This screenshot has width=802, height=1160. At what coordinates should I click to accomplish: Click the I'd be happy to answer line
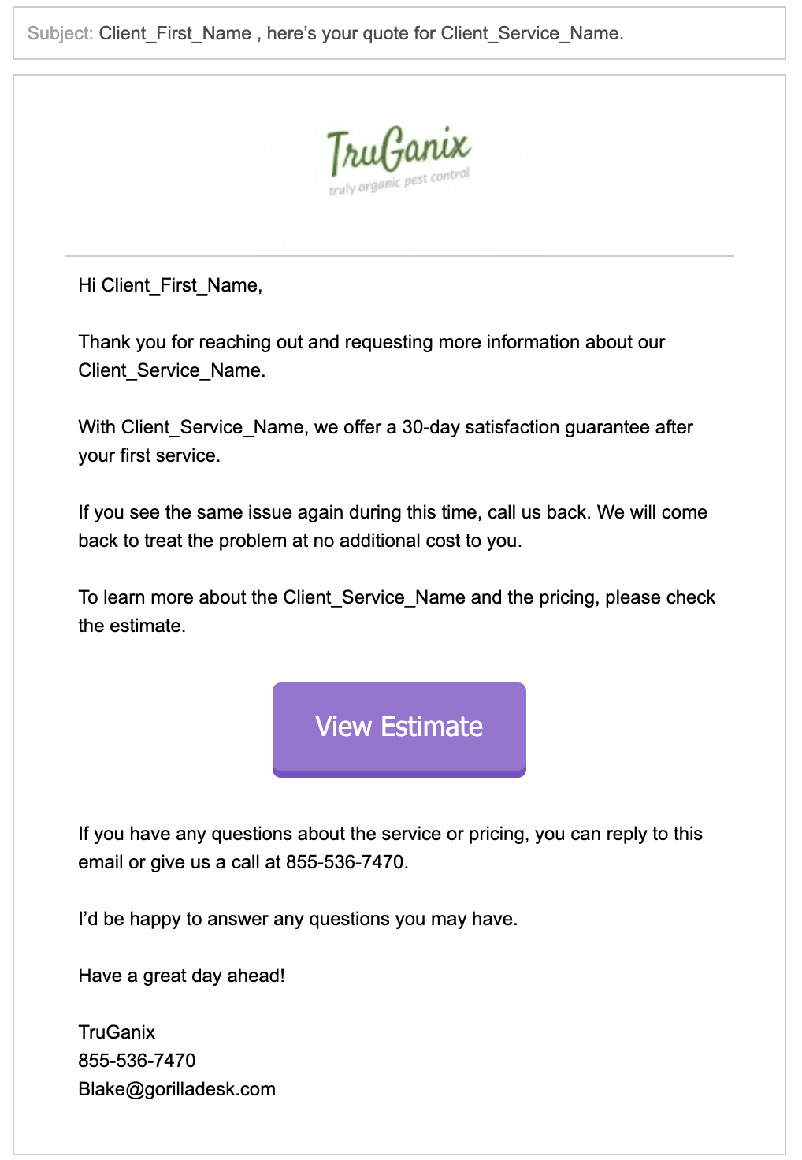298,919
